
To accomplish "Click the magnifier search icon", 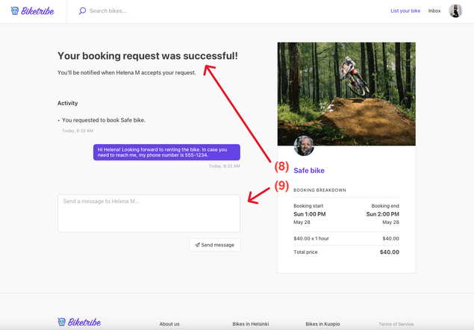I will [x=82, y=11].
